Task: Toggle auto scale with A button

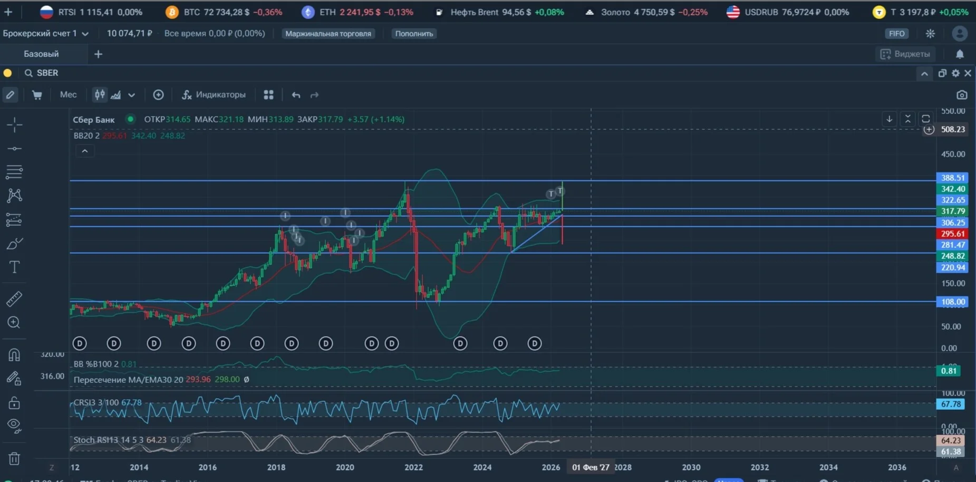Action: 955,467
